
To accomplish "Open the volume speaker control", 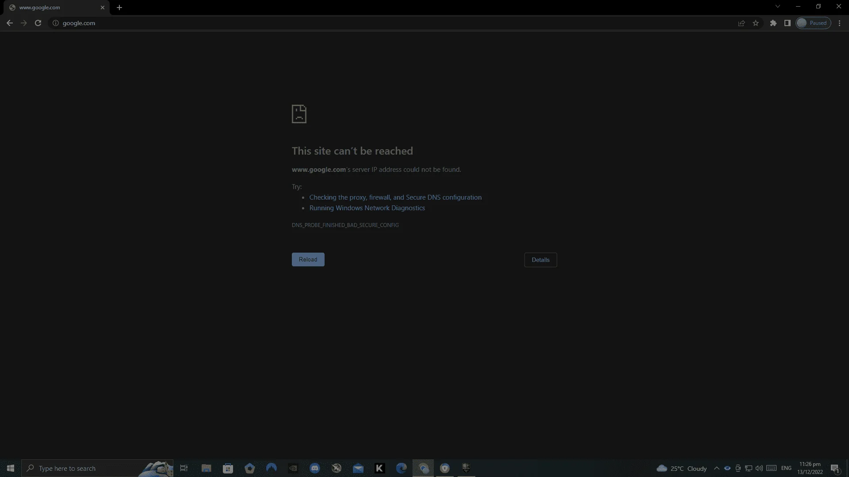I will click(x=759, y=468).
